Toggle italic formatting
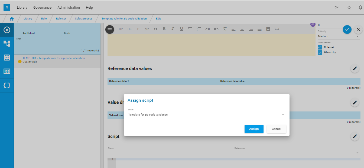 tap(173, 29)
